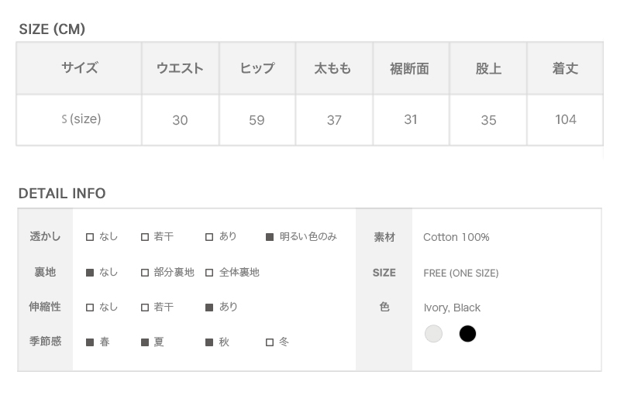Toggle the 秋 season checkbox
This screenshot has width=620, height=409.
click(x=209, y=342)
